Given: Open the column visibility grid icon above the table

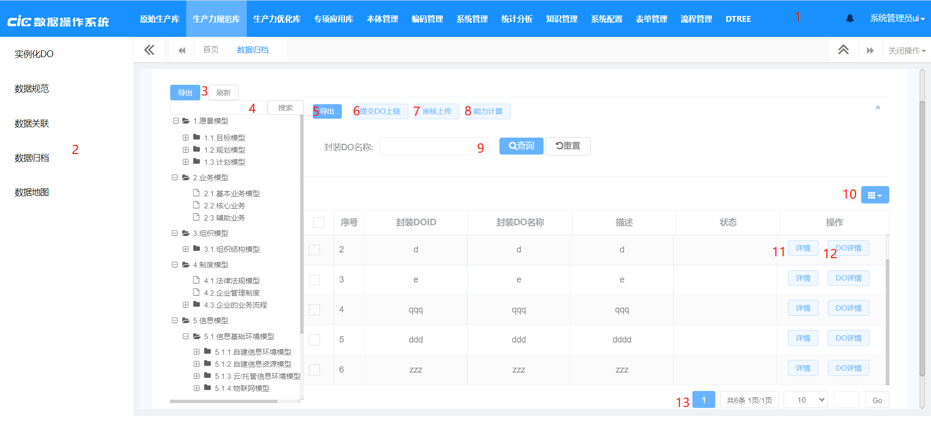Looking at the screenshot, I should [x=875, y=195].
